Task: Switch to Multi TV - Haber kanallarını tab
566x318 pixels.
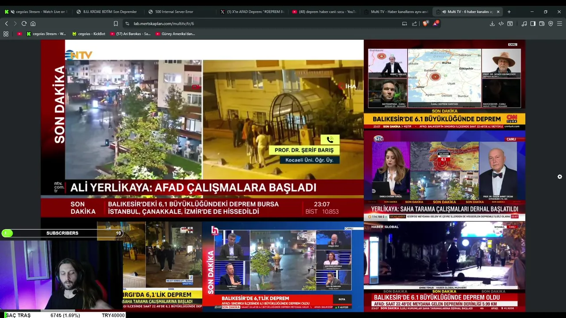Action: coord(397,12)
